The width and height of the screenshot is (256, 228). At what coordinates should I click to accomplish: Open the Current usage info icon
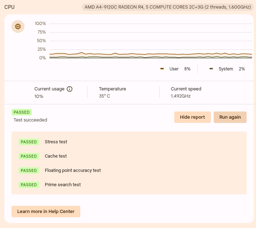(x=70, y=89)
